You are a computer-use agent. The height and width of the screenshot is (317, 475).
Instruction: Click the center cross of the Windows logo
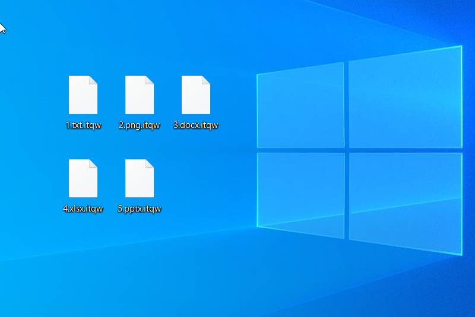(x=347, y=150)
